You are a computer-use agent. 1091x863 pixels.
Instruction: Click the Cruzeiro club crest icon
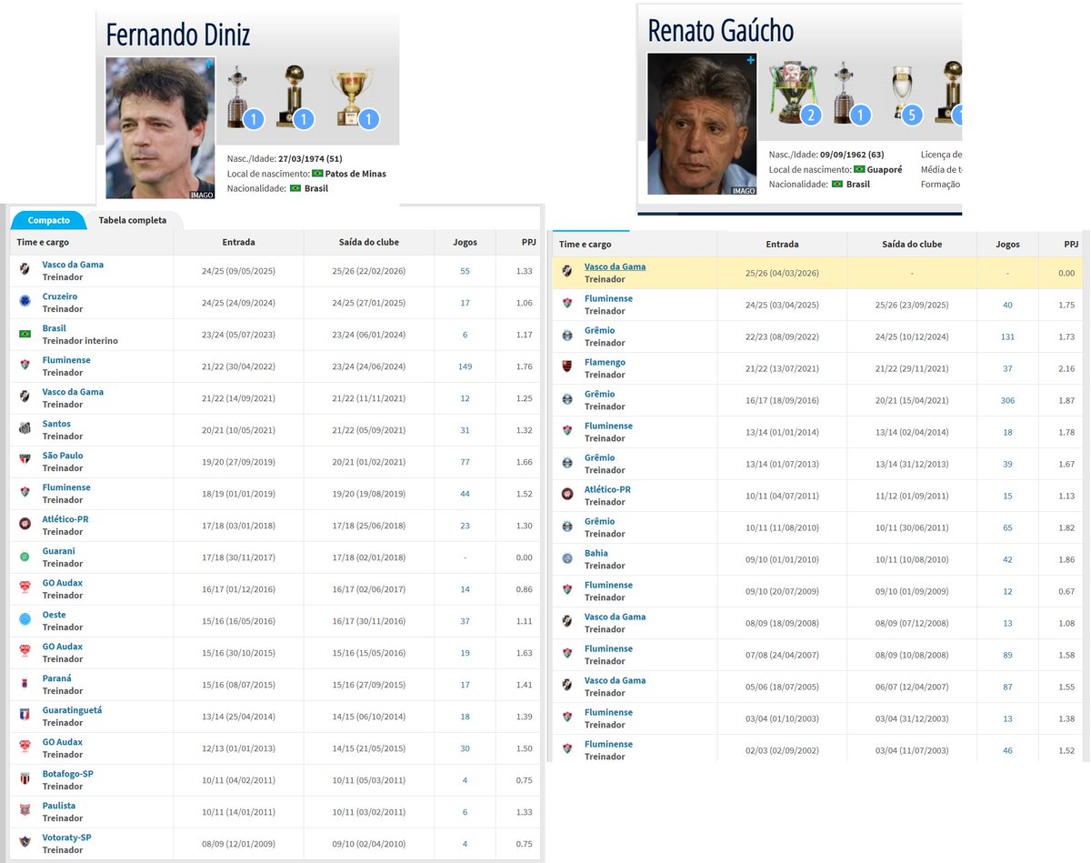click(25, 302)
